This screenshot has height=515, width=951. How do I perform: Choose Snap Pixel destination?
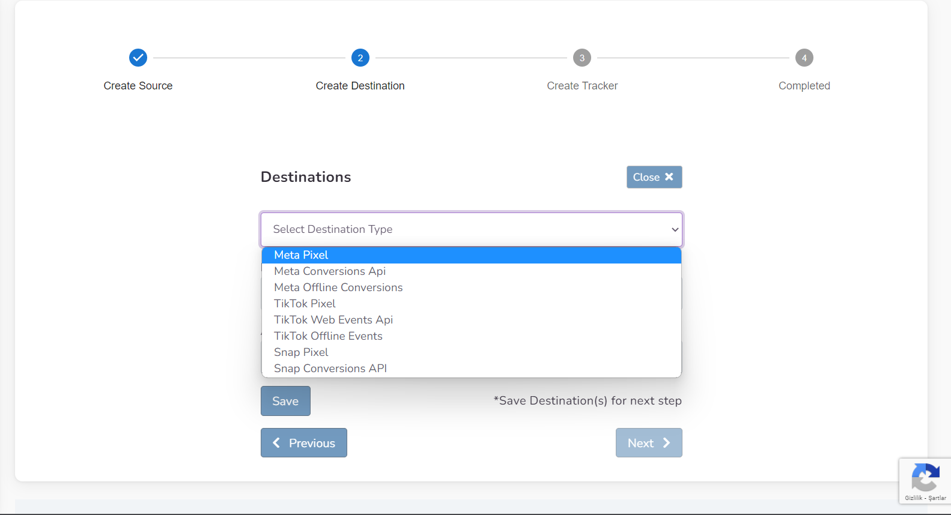coord(472,352)
